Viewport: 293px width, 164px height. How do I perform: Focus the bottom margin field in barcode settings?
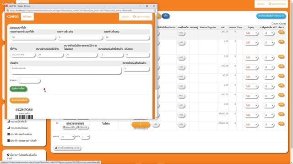[x=80, y=37]
